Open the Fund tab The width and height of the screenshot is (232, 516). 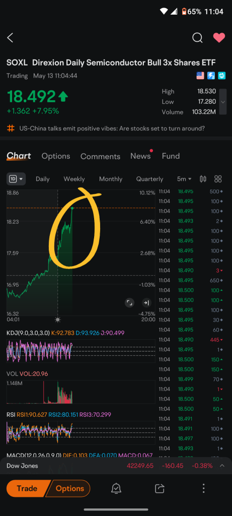[171, 156]
